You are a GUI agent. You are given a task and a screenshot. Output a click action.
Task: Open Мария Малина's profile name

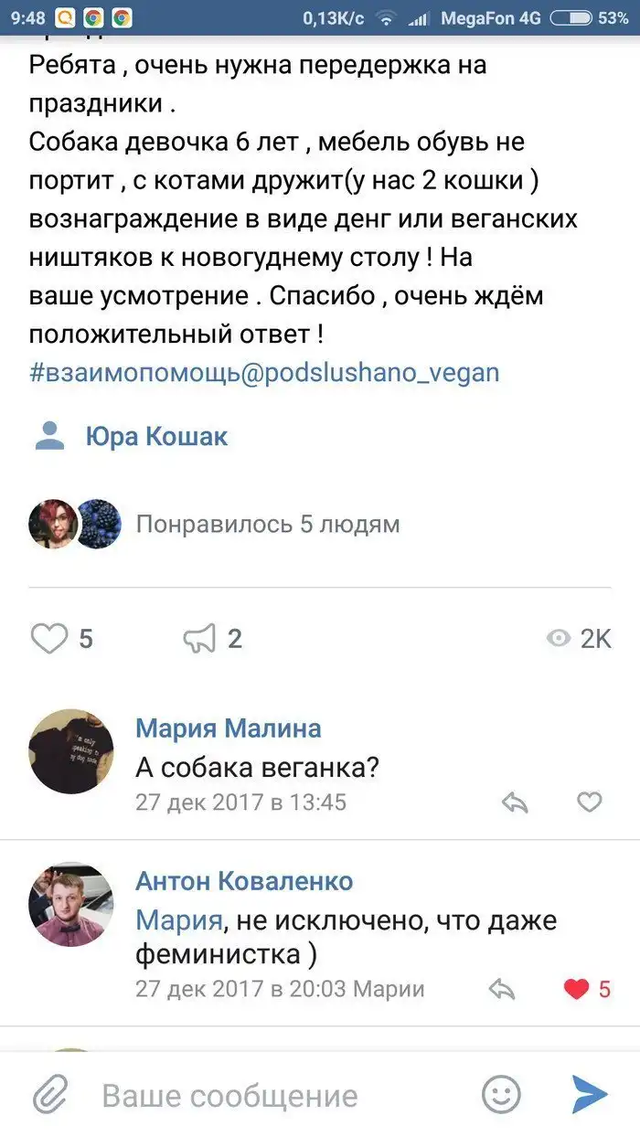click(x=229, y=728)
